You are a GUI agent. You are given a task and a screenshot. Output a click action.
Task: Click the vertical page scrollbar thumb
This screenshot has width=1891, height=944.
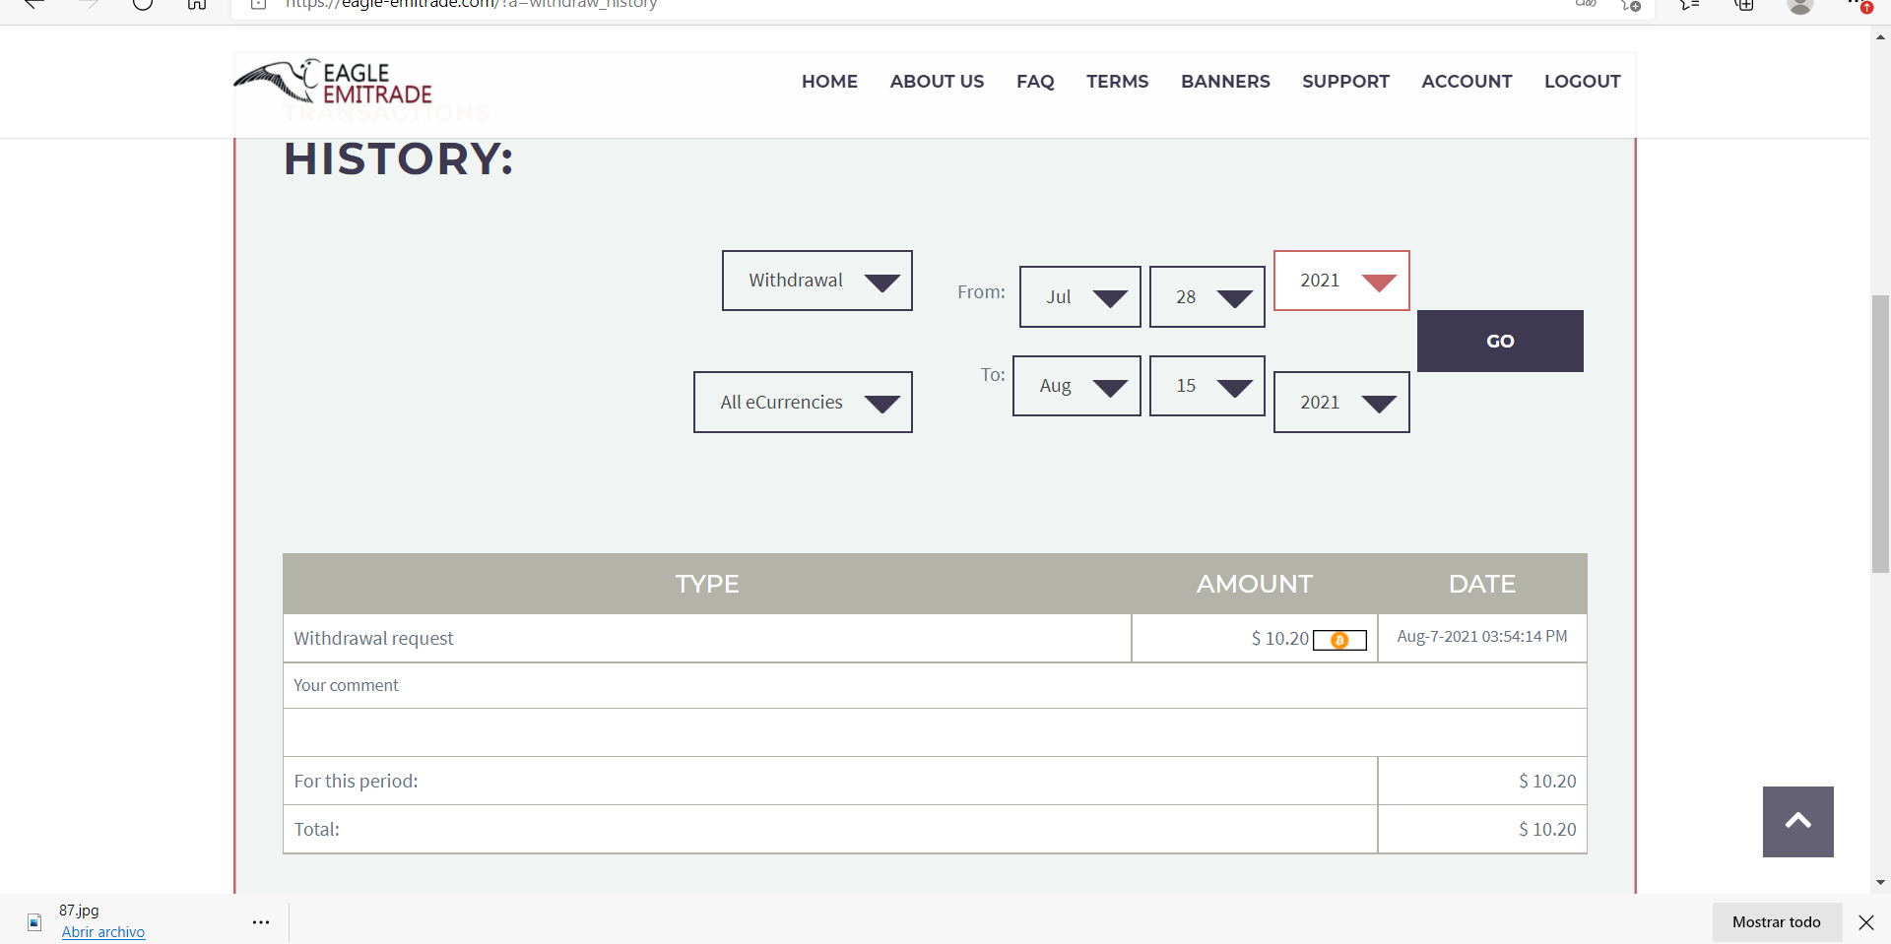tap(1880, 433)
